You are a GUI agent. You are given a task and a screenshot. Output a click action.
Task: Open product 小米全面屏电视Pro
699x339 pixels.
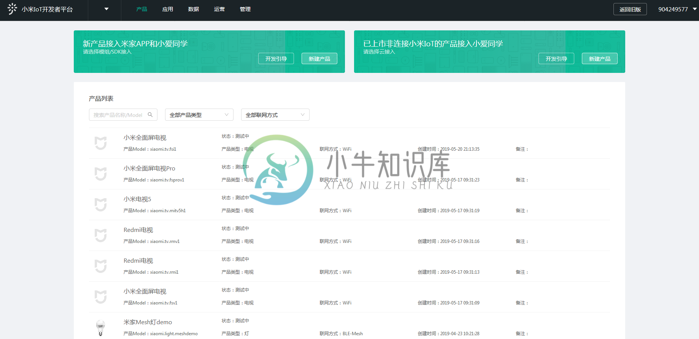[149, 168]
